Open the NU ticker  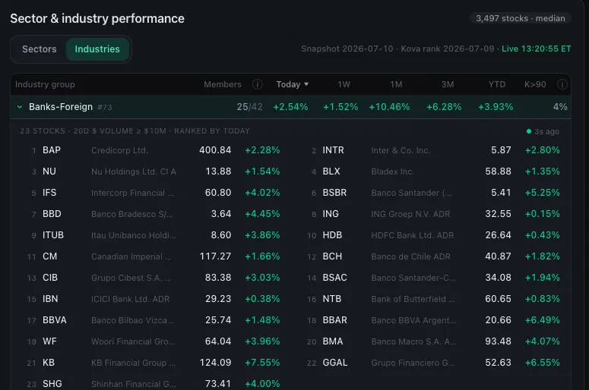[49, 171]
